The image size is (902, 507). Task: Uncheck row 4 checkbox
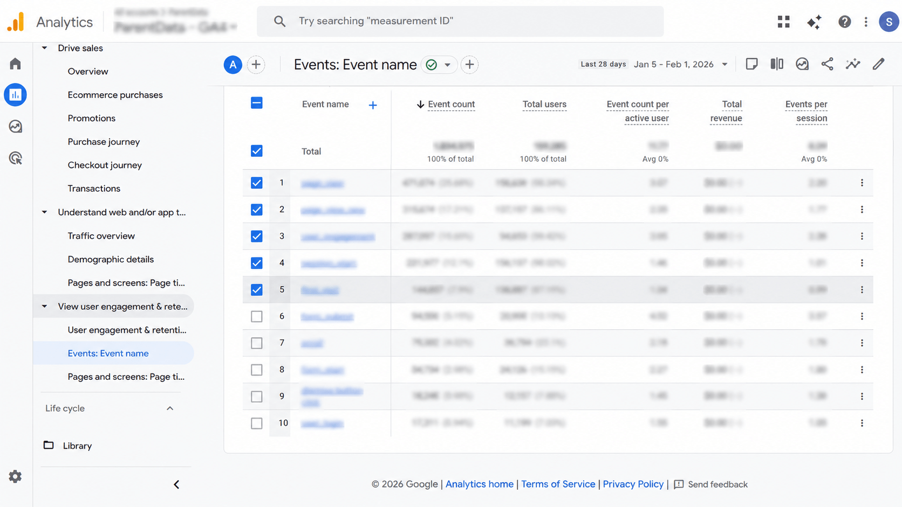tap(257, 263)
